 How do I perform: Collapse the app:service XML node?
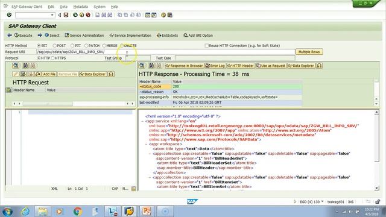tap(142, 121)
